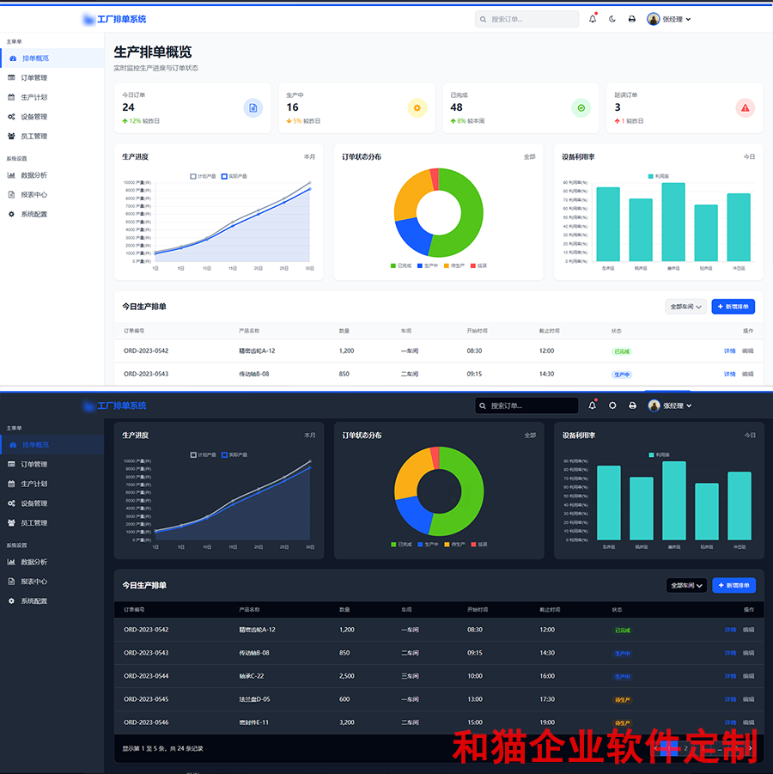This screenshot has height=774, width=773.
Task: Click the sun icon in the dark header
Action: pyautogui.click(x=612, y=405)
